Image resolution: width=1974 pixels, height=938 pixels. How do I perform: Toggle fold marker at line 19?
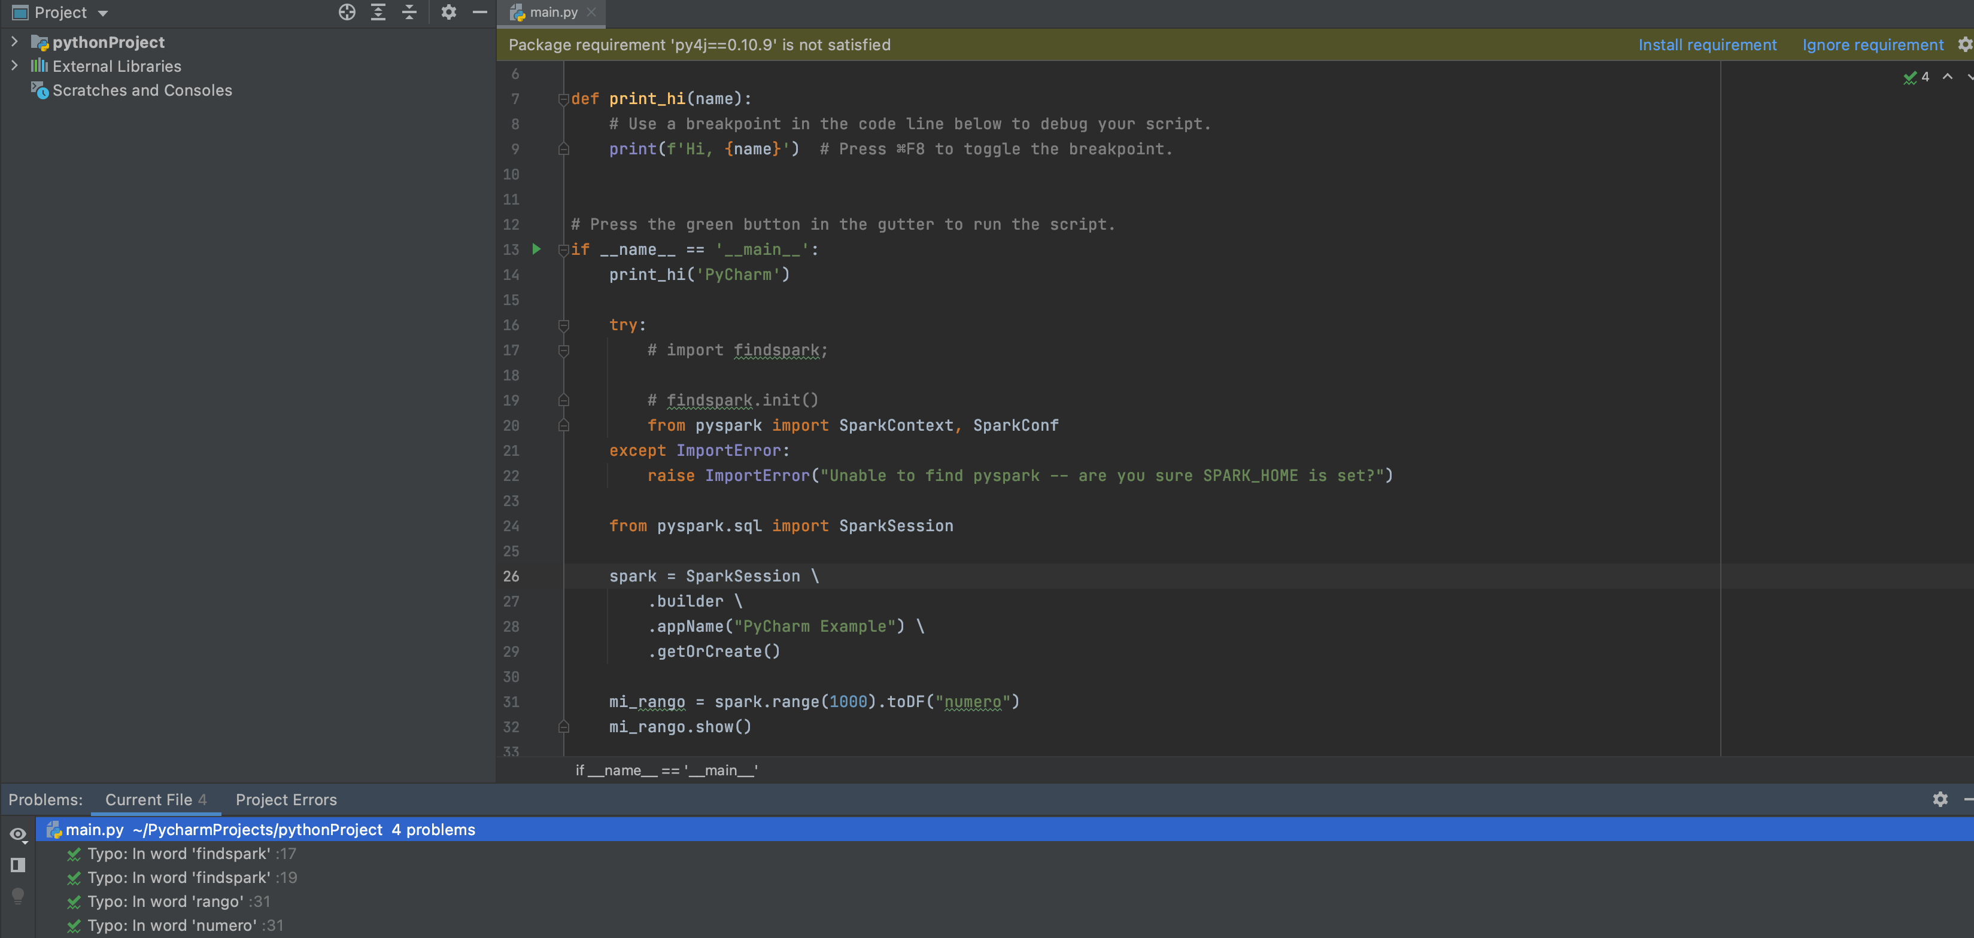pos(563,400)
